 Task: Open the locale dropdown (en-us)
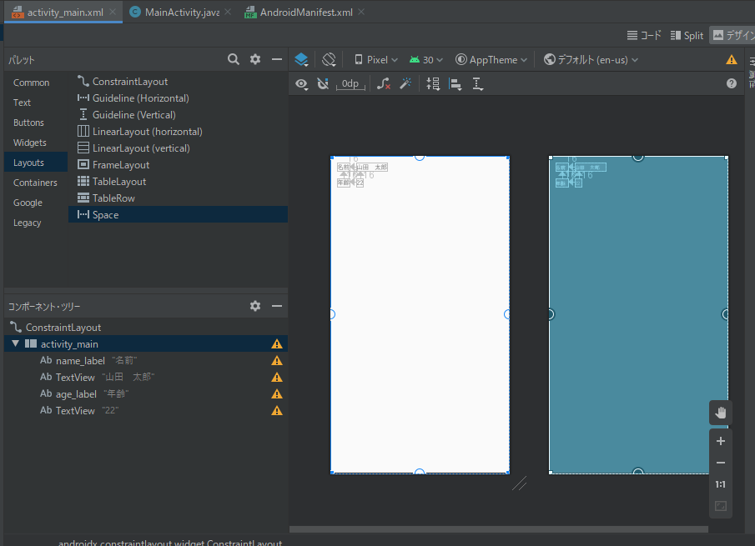(x=591, y=60)
